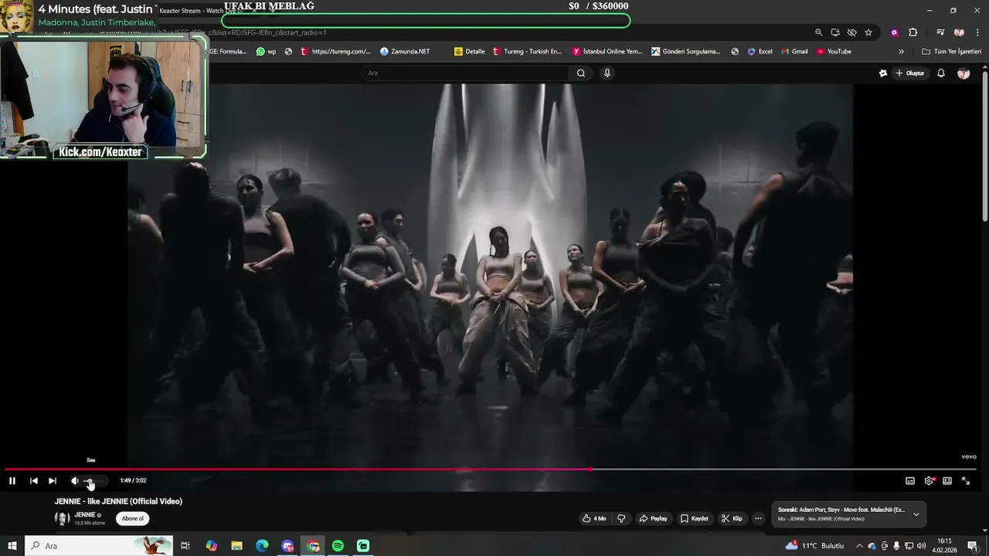Image resolution: width=989 pixels, height=556 pixels.
Task: Open the system volume tray icon
Action: click(922, 546)
